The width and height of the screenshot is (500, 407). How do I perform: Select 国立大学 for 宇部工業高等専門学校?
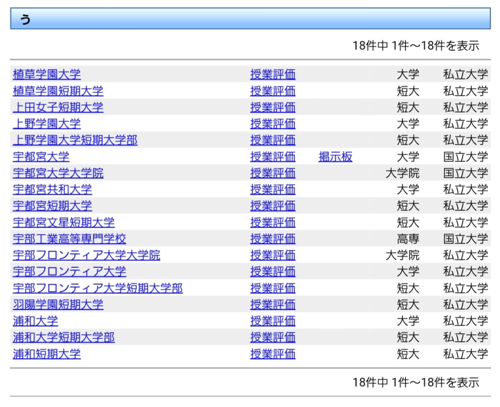(465, 238)
